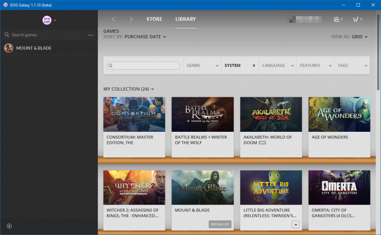Click the library filter search field
The image size is (381, 235).
pyautogui.click(x=143, y=66)
